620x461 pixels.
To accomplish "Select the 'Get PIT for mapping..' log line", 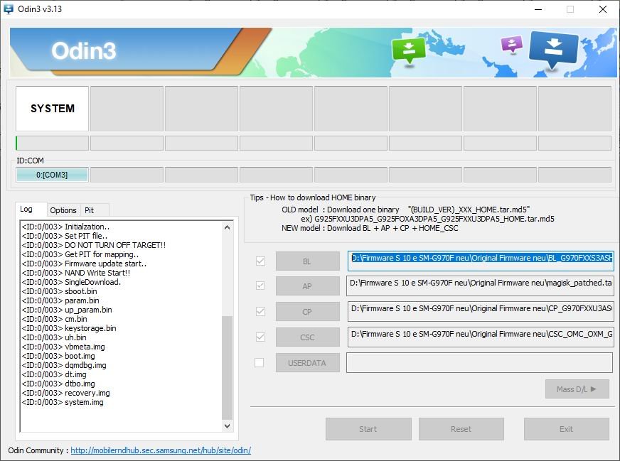I will tap(80, 255).
